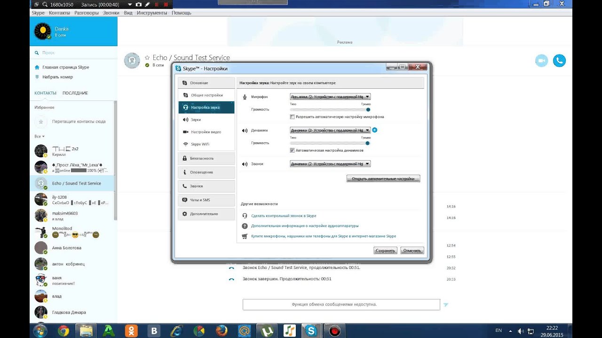Start voice call with Echo service

click(559, 61)
